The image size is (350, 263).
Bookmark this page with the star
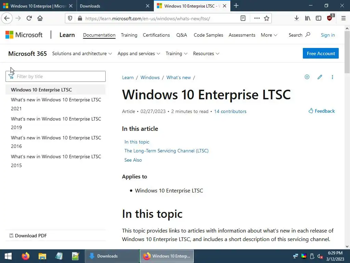[x=267, y=18]
